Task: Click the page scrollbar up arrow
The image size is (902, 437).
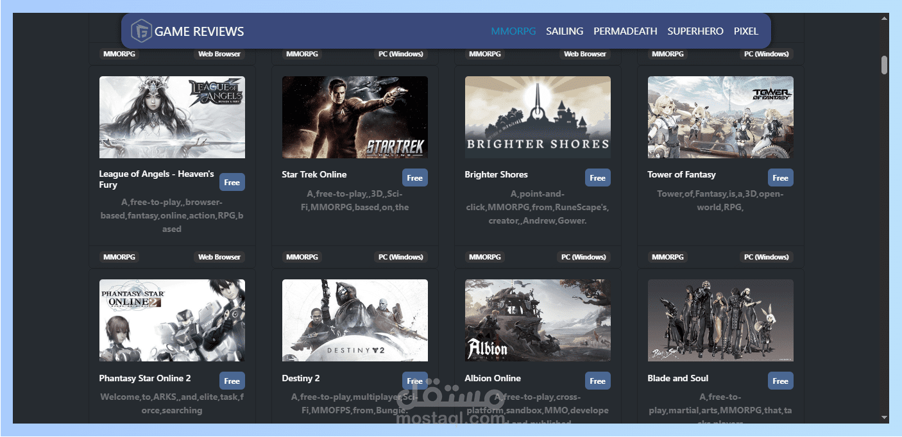Action: tap(885, 19)
